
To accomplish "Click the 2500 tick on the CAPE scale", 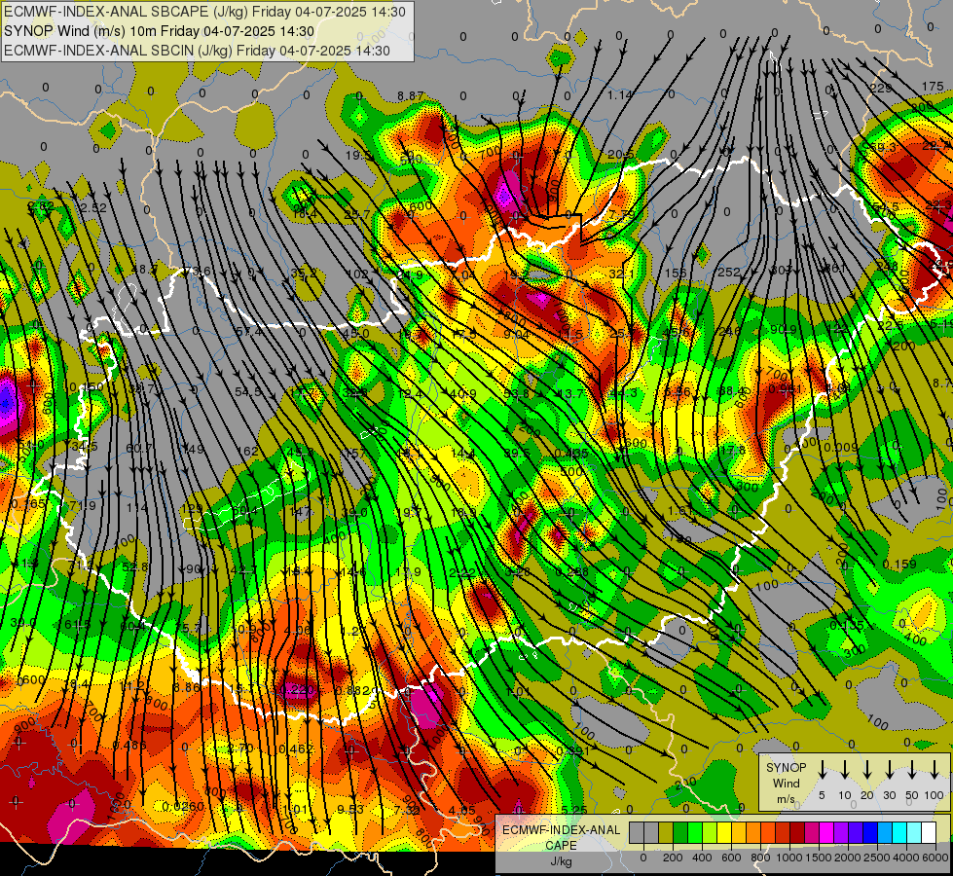I will (878, 858).
